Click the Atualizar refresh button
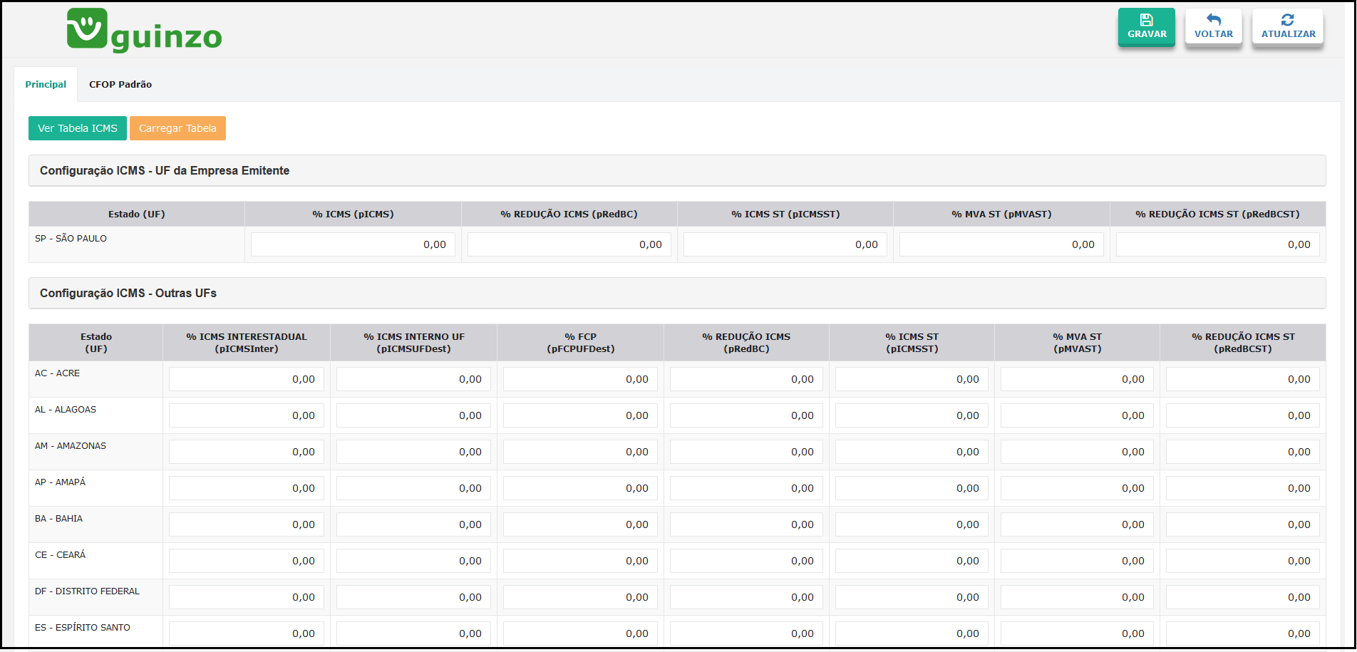 point(1288,27)
